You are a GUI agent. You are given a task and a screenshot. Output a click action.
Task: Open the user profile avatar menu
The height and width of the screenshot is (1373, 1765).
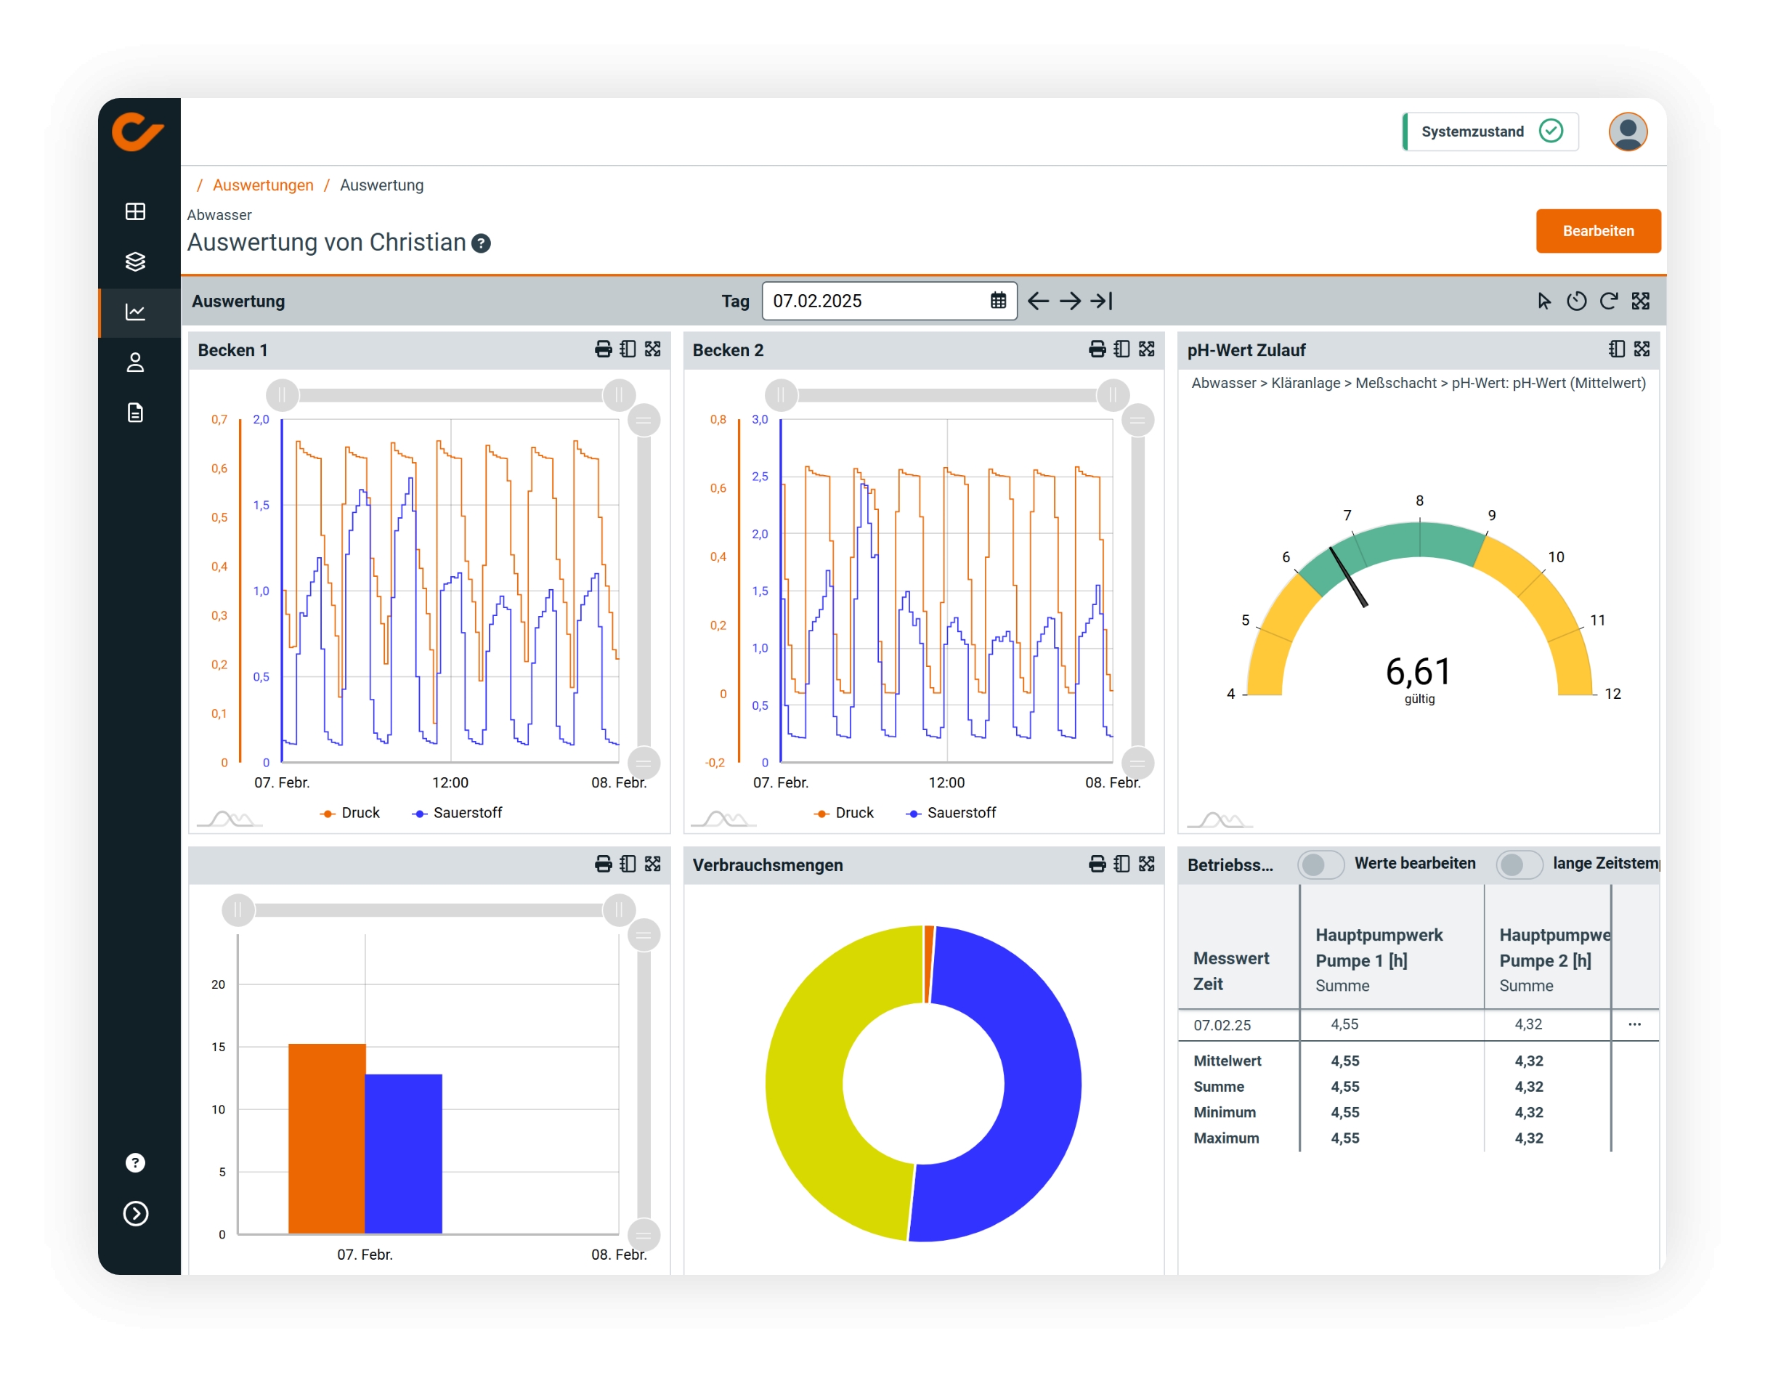(1627, 131)
